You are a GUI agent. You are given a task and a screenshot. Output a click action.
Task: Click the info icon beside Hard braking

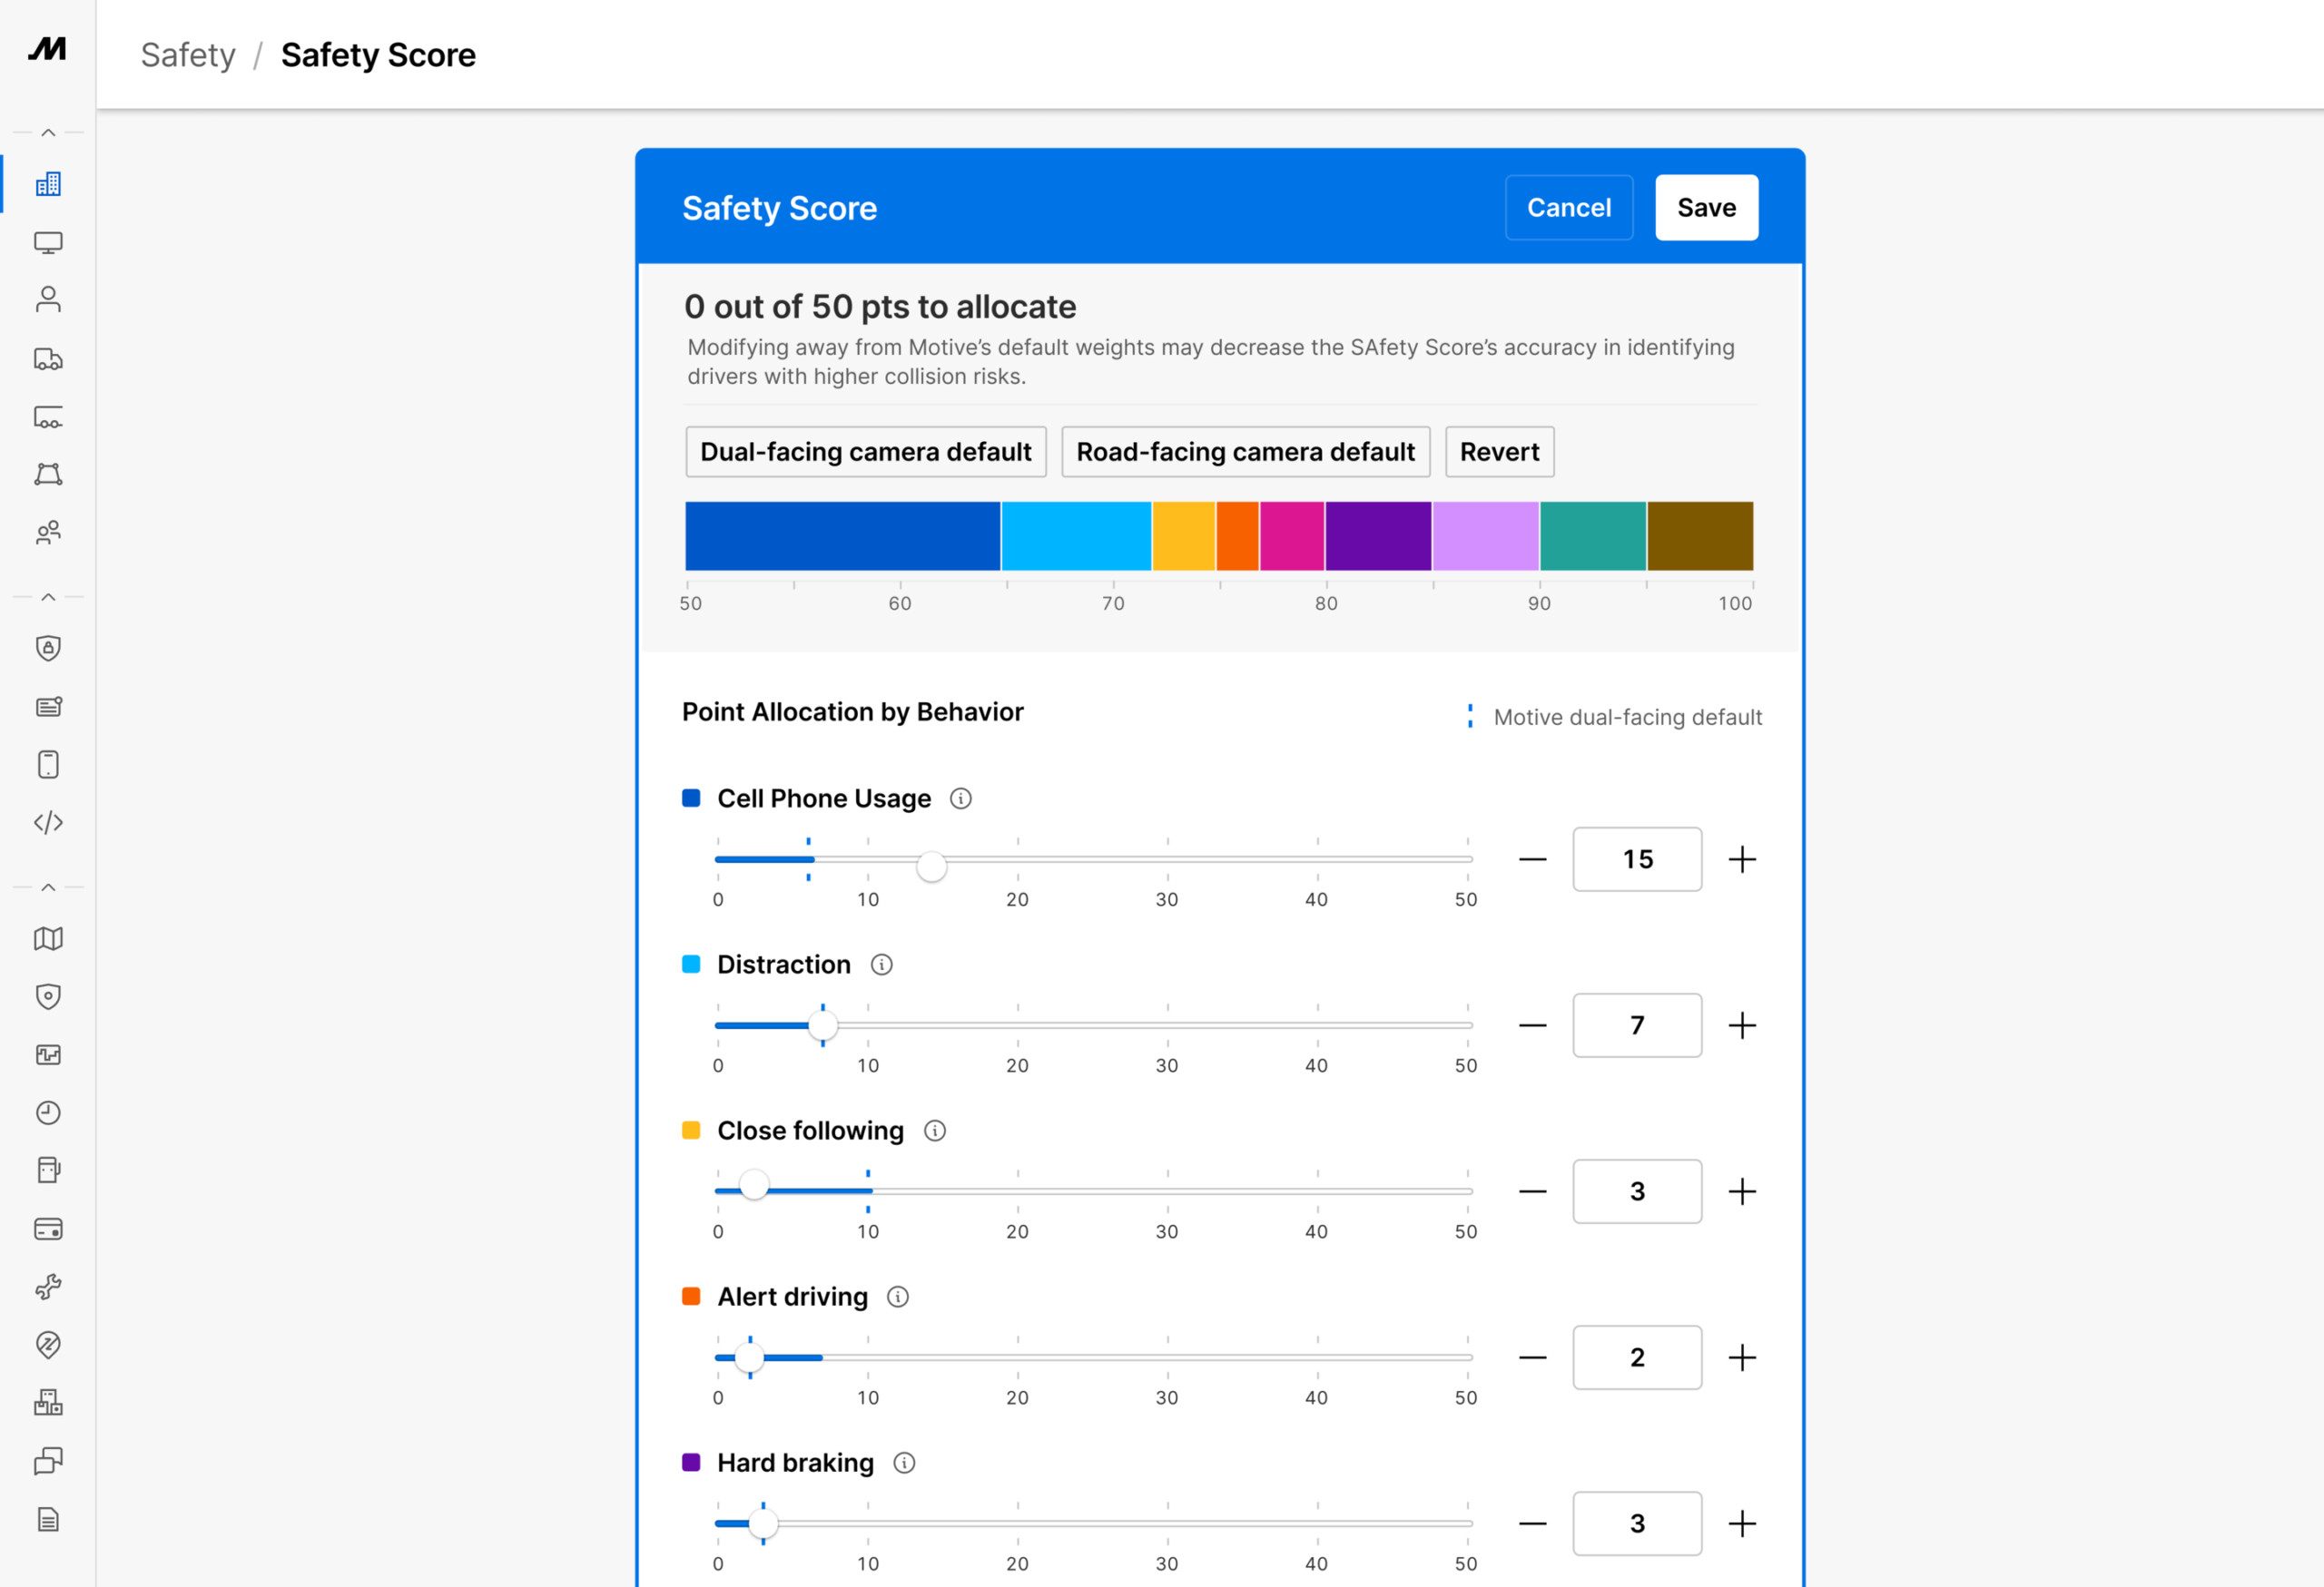[904, 1463]
